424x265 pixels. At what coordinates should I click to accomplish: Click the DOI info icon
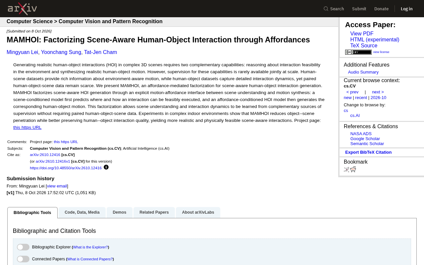(x=106, y=167)
